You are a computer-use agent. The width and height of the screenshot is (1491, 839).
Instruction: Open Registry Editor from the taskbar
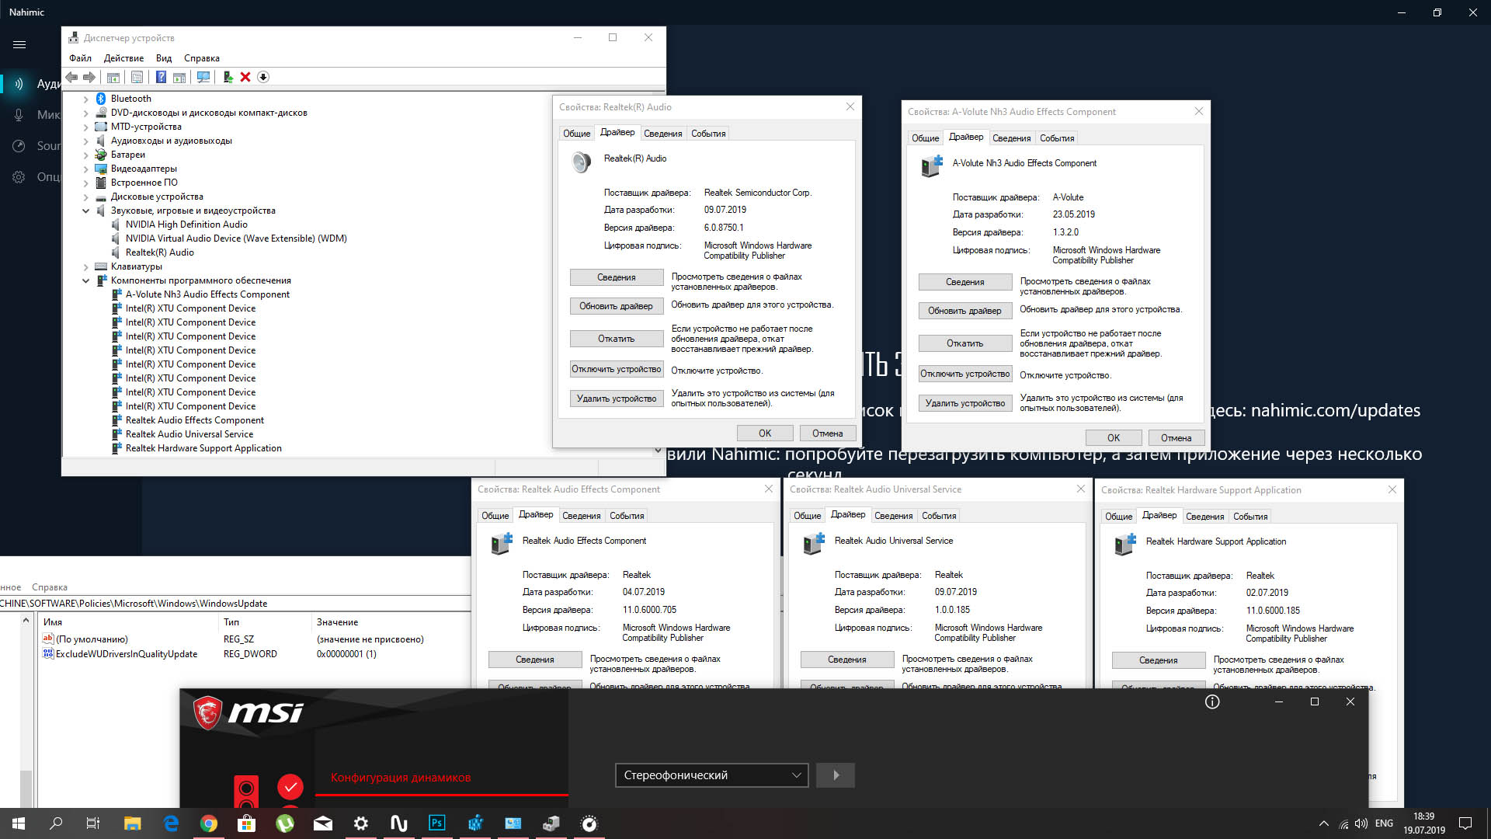click(475, 823)
